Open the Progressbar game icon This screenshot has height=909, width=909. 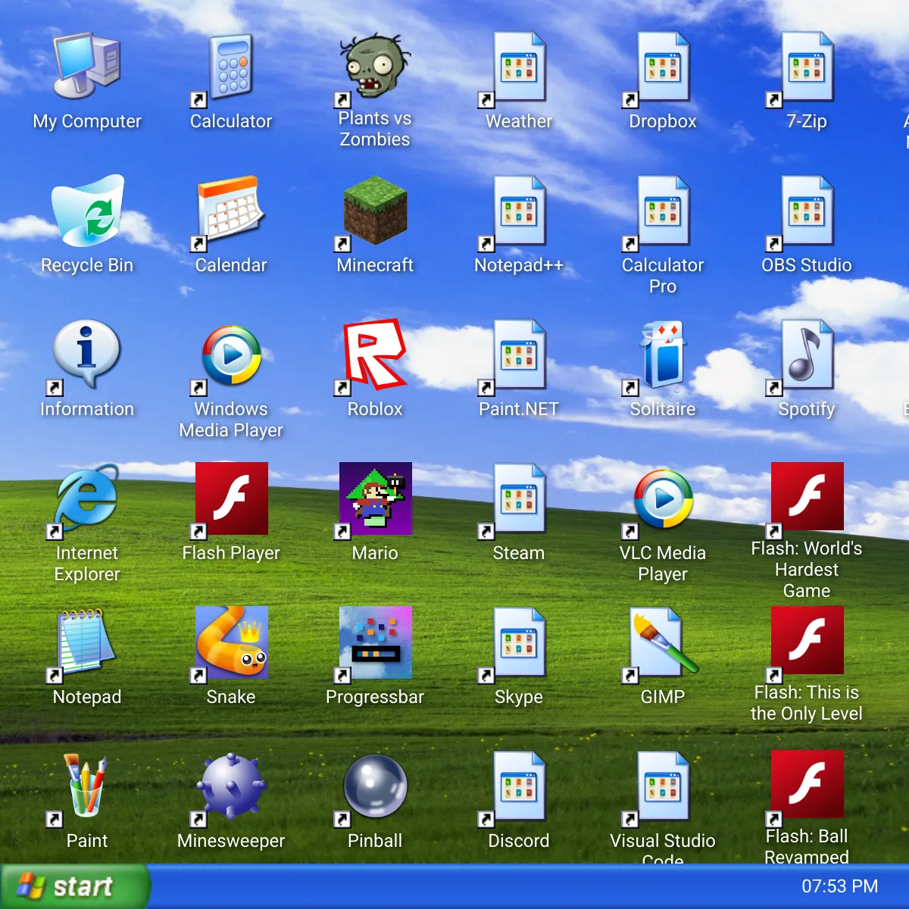click(x=375, y=642)
